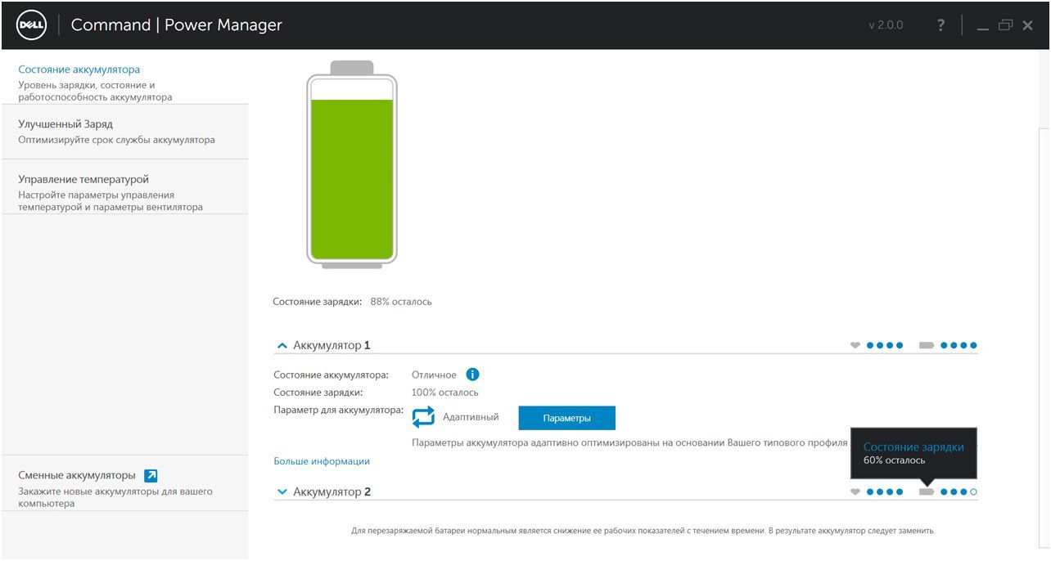Click the battery charge icon for Аккумулятор 2

click(x=926, y=492)
